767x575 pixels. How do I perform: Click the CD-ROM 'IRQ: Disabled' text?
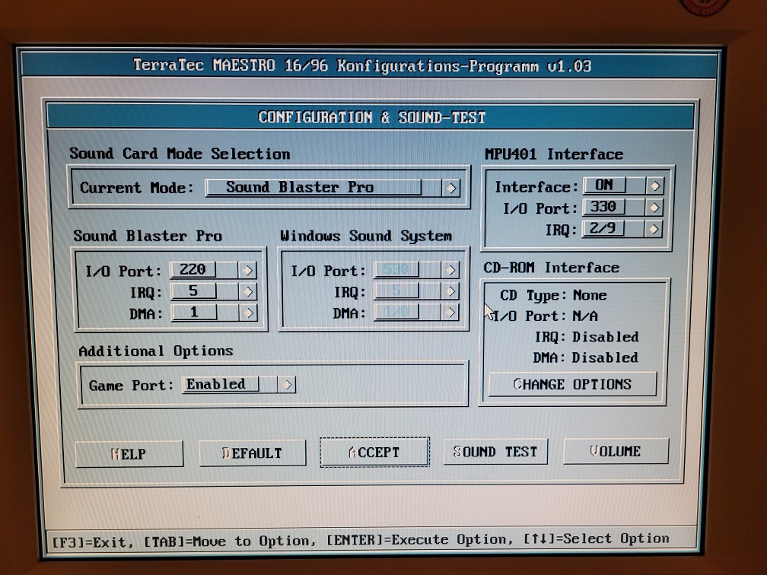[587, 337]
